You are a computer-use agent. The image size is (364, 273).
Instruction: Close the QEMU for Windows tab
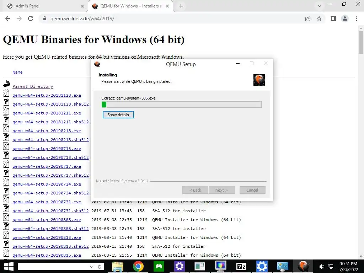167,6
